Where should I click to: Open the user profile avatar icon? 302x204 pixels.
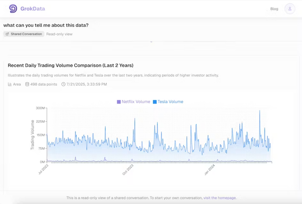click(290, 8)
